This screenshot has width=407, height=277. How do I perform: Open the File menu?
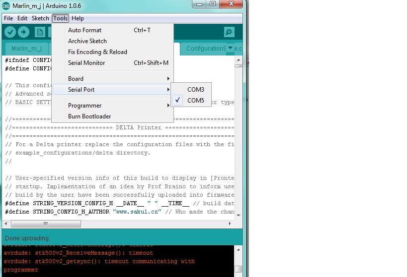(8, 18)
